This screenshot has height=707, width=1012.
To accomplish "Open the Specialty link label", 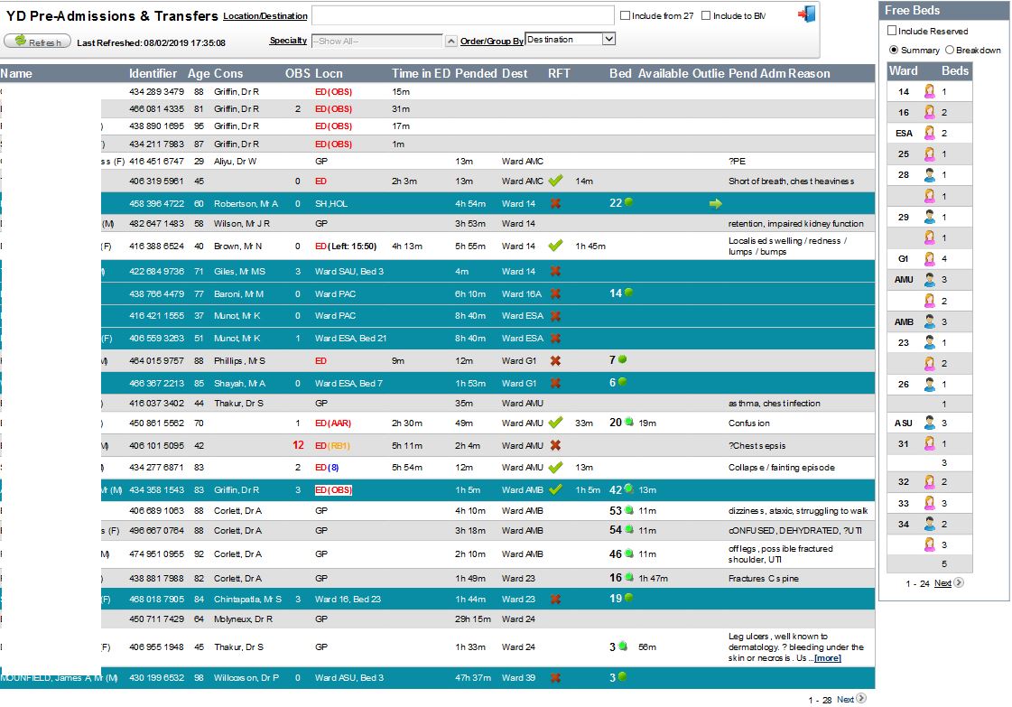I will (x=288, y=40).
